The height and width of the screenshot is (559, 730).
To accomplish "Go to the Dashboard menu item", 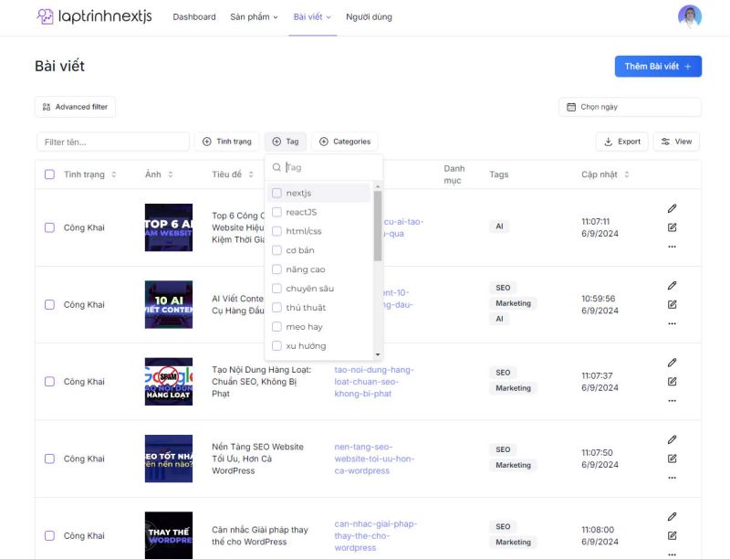I will point(194,16).
